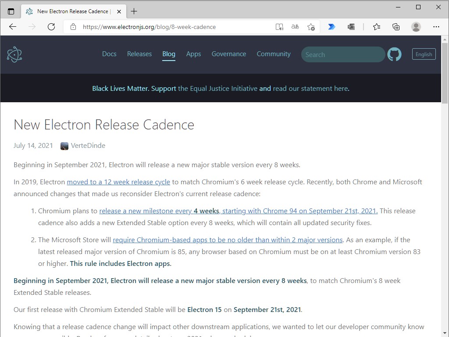Add this page to favorites with the star-plus icon
Screen dimensions: 449x337
click(x=311, y=27)
